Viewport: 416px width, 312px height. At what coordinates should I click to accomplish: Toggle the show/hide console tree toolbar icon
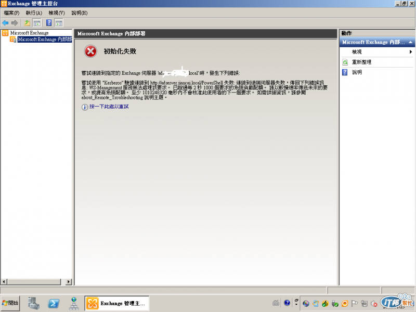tap(37, 23)
